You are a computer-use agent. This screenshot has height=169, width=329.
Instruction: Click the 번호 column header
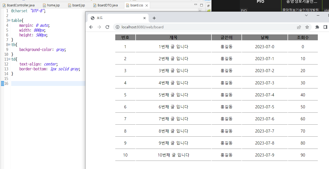click(x=125, y=37)
